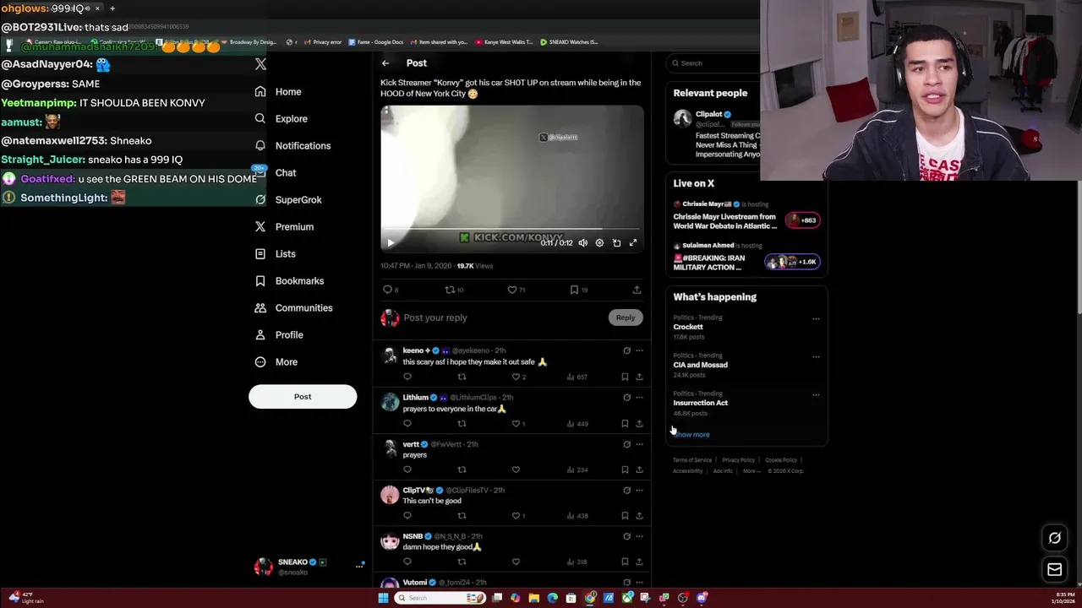Open Notifications in X sidebar
The height and width of the screenshot is (608, 1082).
[x=292, y=145]
